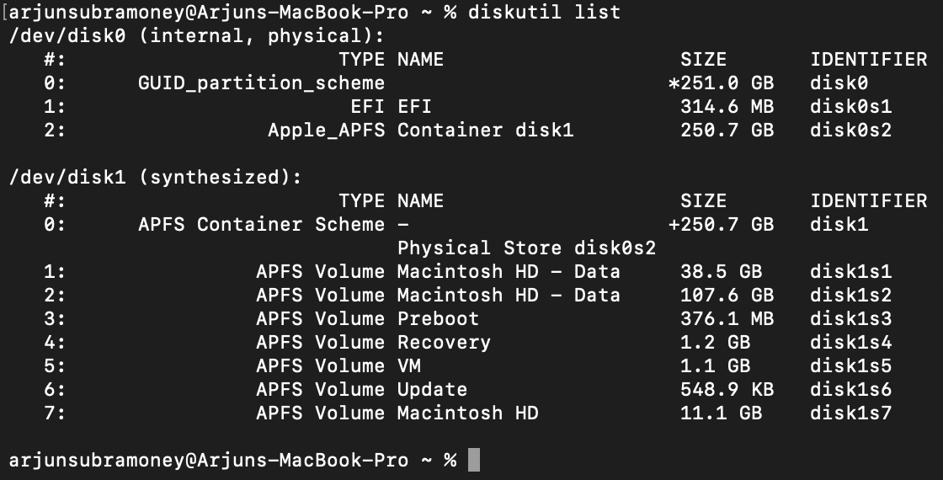
Task: Click the Update volume name
Action: (x=432, y=390)
